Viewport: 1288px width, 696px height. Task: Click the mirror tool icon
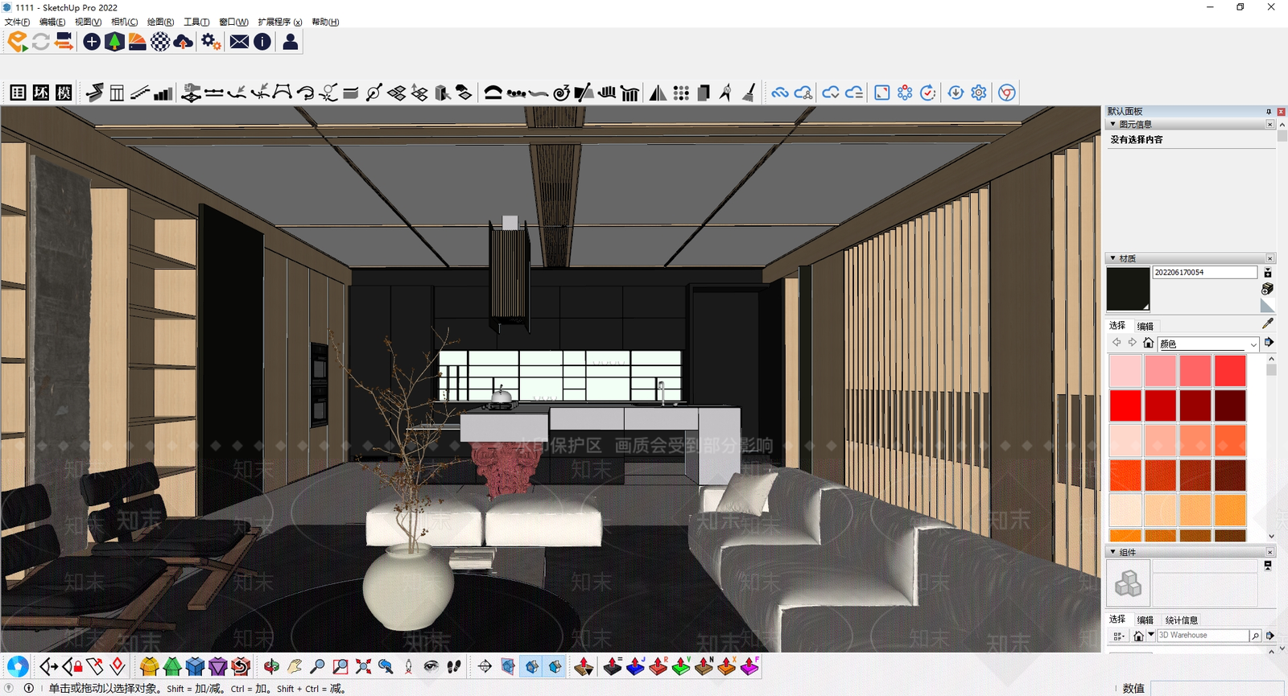click(x=658, y=93)
